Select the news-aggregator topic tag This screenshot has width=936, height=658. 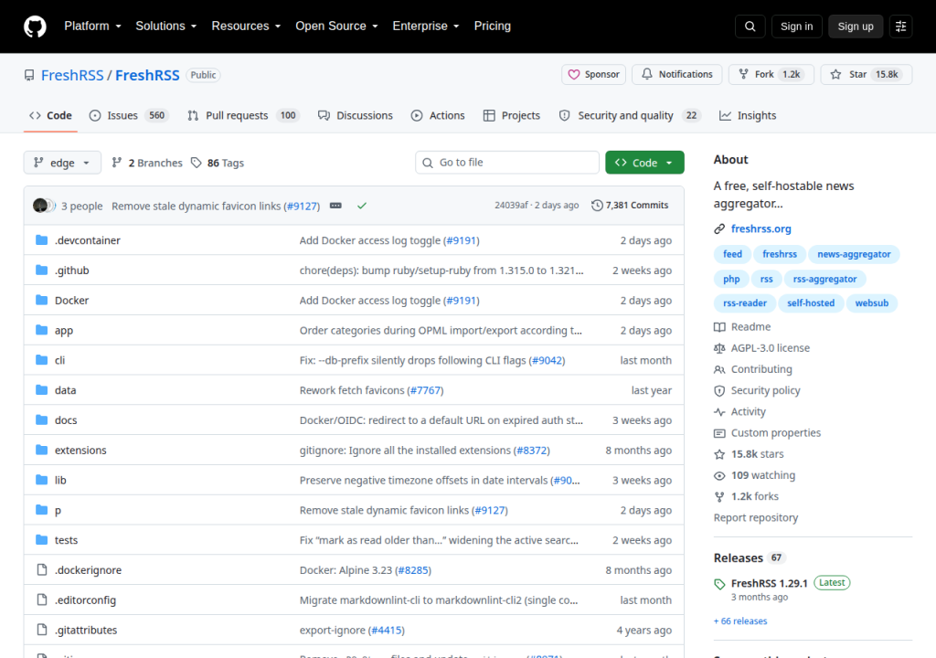pyautogui.click(x=854, y=254)
